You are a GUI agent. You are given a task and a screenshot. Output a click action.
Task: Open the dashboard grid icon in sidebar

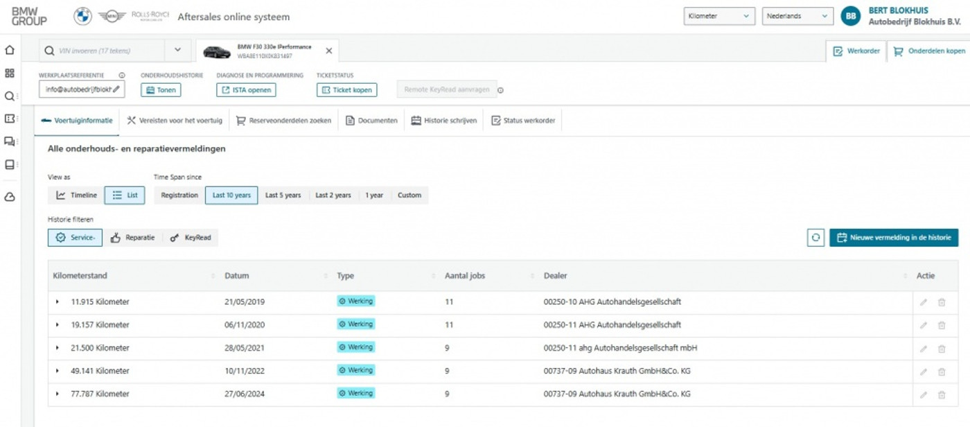pos(10,73)
